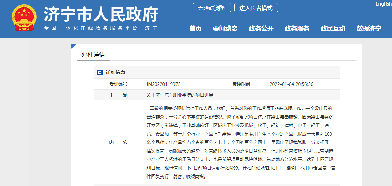392x186 pixels.
Task: Click the detailed information list icon
Action: coord(100,73)
